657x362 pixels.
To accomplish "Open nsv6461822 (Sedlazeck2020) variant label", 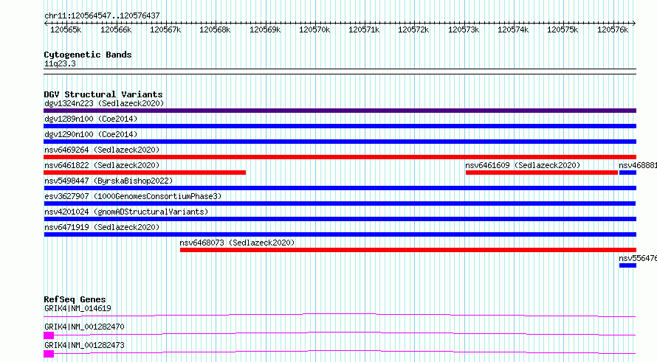I will coord(102,165).
